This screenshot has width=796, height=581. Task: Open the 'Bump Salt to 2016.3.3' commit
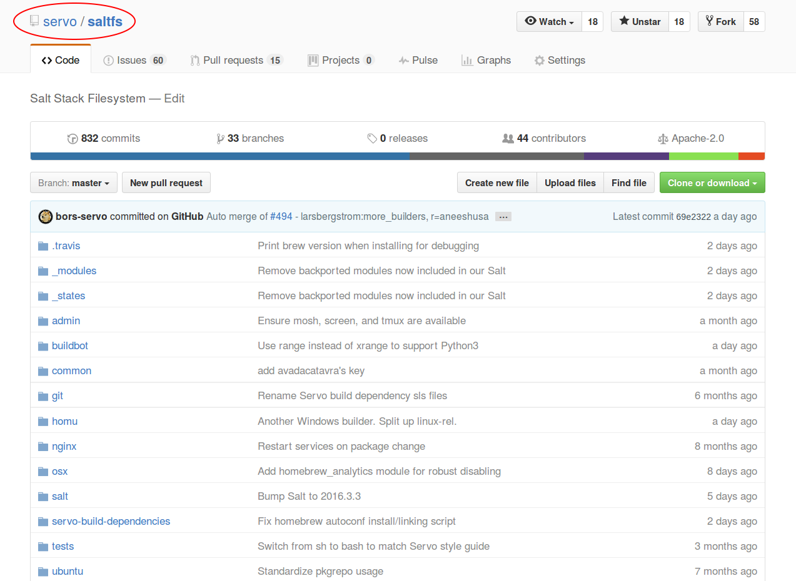point(309,497)
